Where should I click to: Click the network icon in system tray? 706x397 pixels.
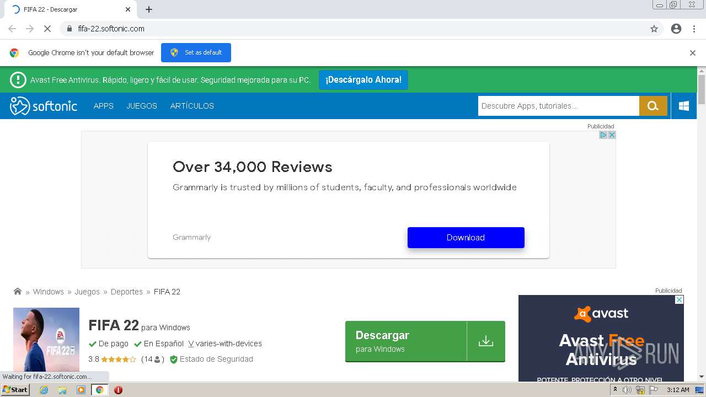click(x=640, y=390)
